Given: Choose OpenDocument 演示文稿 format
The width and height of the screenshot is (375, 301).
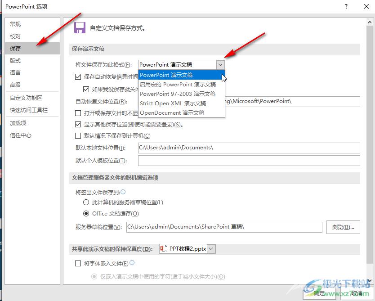Looking at the screenshot, I should (x=182, y=112).
